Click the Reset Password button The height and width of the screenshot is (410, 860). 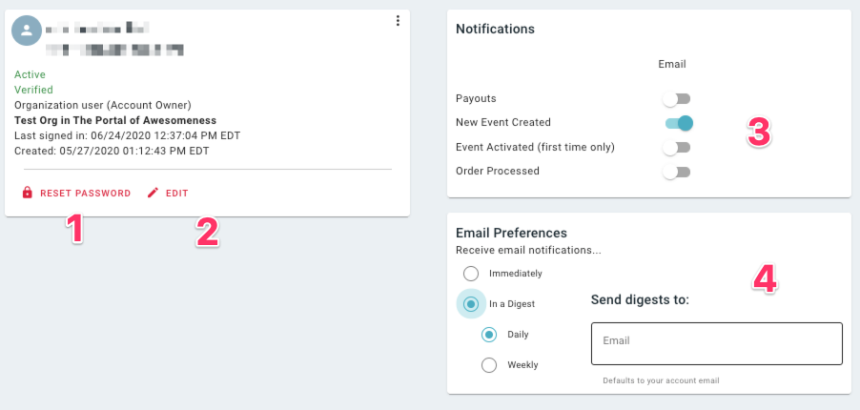pyautogui.click(x=76, y=194)
